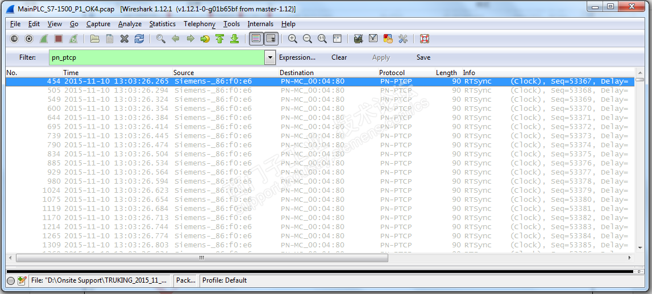This screenshot has height=294, width=652.
Task: Open the Telephony menu
Action: click(x=200, y=24)
